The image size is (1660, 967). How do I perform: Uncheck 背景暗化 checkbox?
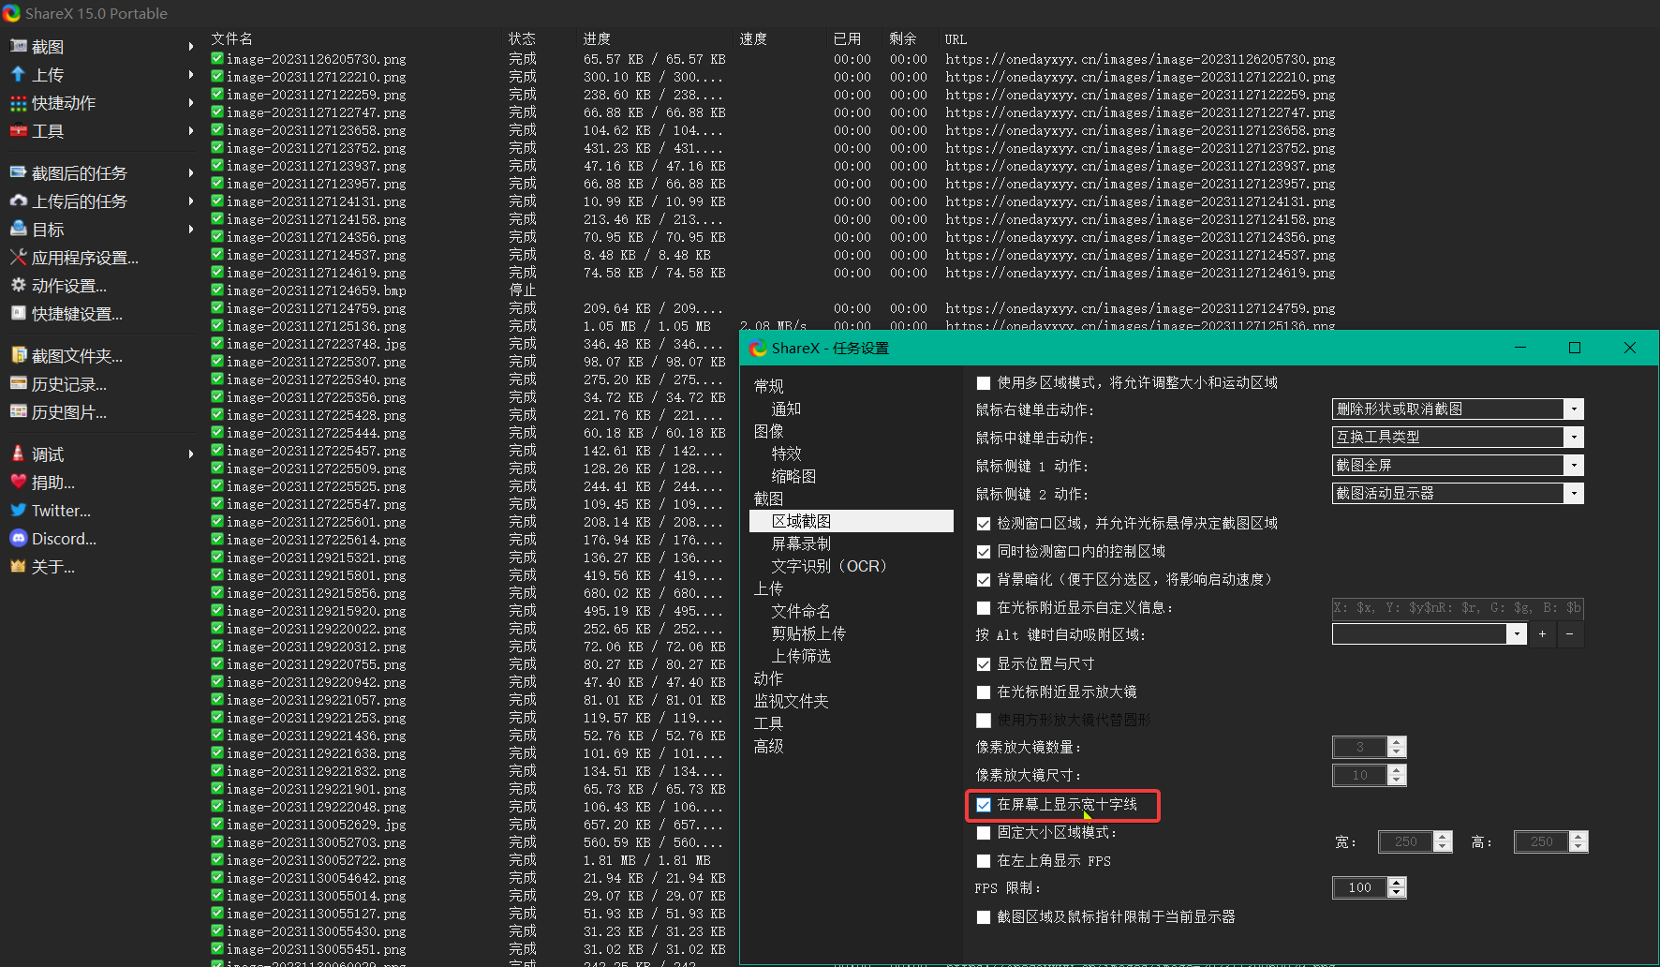984,579
